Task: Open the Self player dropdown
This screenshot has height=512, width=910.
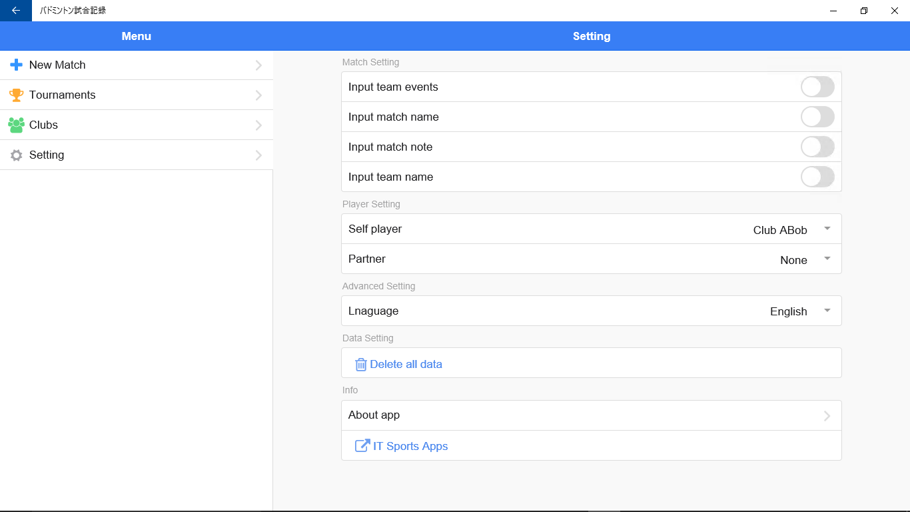Action: [827, 229]
